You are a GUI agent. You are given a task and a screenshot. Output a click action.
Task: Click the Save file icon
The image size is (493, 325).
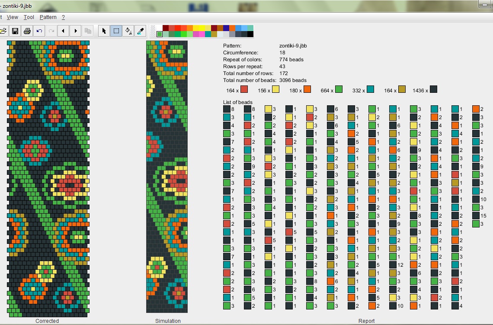(15, 31)
